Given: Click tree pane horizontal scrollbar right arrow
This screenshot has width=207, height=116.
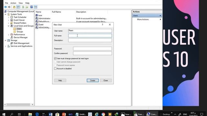Looking at the screenshot, I should tap(32, 104).
